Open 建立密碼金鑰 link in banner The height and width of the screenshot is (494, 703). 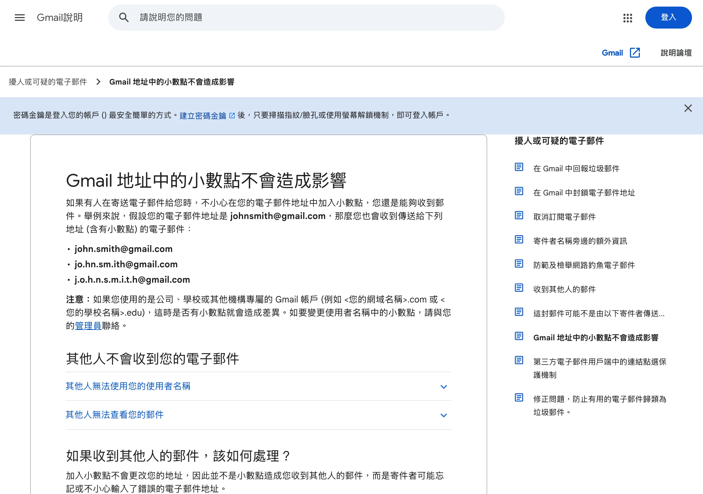(203, 116)
